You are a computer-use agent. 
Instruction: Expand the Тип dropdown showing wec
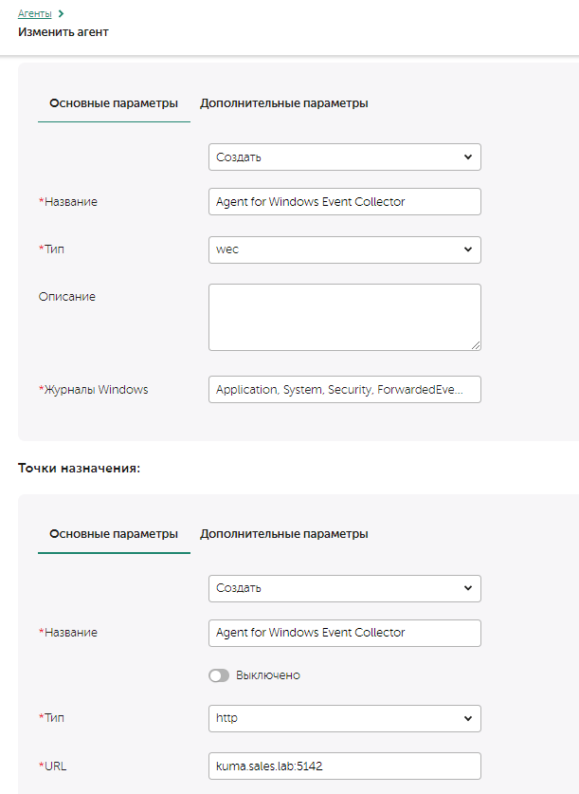click(x=344, y=249)
